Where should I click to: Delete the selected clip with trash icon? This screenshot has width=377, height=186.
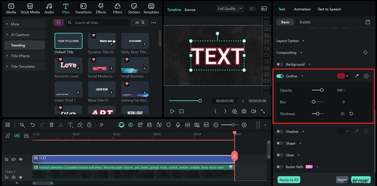(x=51, y=125)
